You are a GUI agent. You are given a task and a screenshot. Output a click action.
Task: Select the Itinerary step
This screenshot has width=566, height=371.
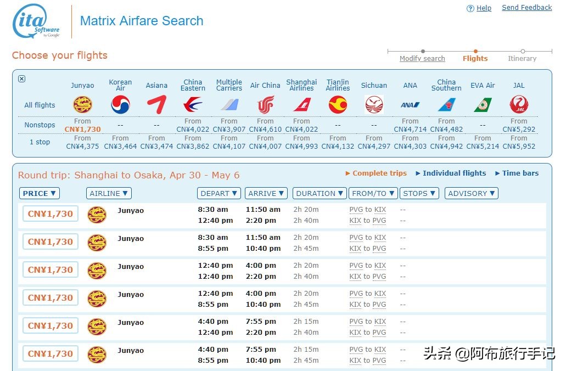pyautogui.click(x=522, y=59)
